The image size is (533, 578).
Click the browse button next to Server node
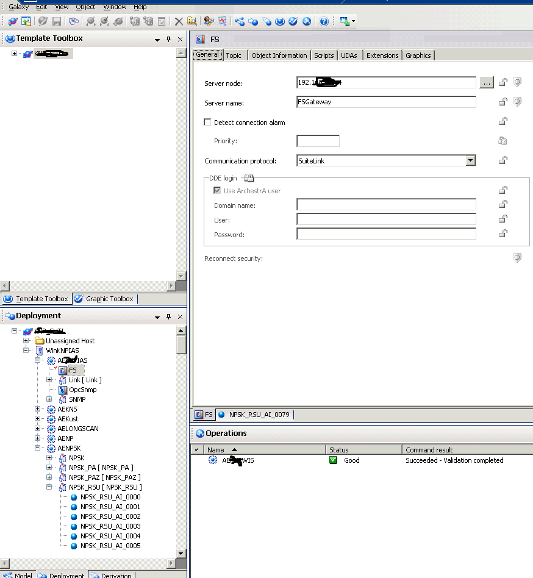tap(486, 83)
